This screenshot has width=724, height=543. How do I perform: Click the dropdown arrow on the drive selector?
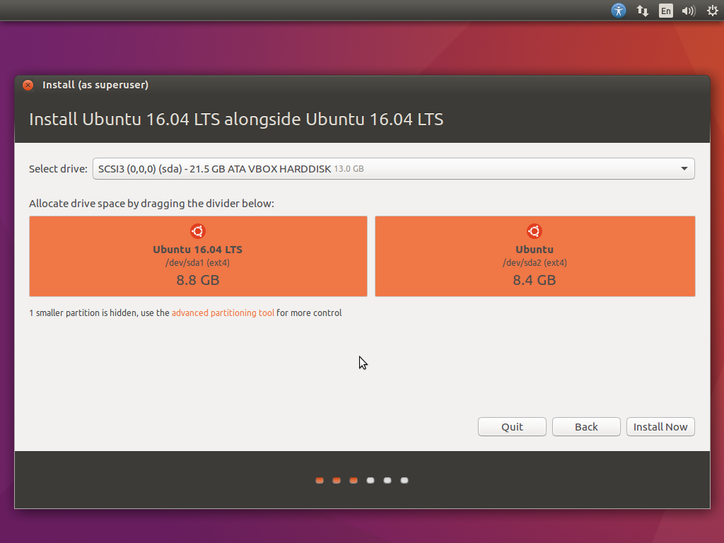[684, 168]
